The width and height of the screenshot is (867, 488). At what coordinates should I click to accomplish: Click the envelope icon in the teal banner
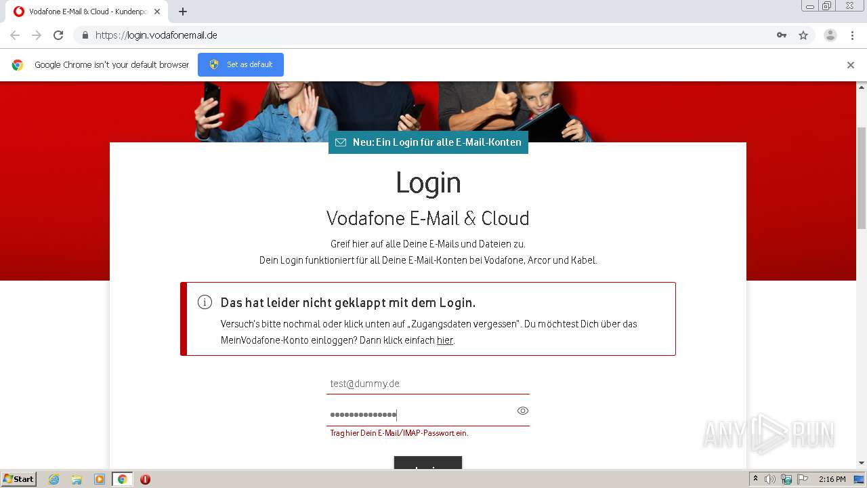pos(341,142)
